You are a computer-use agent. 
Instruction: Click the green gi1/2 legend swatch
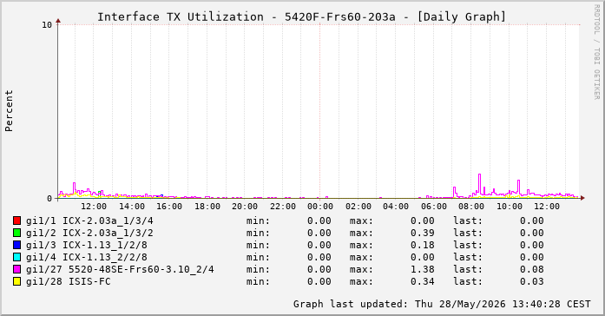(x=16, y=233)
